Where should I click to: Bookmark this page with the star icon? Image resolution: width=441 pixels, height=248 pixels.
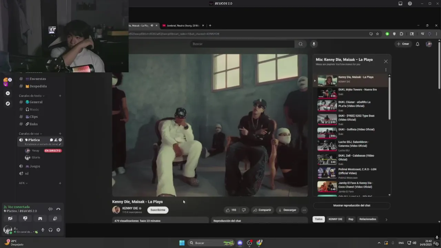click(x=378, y=34)
